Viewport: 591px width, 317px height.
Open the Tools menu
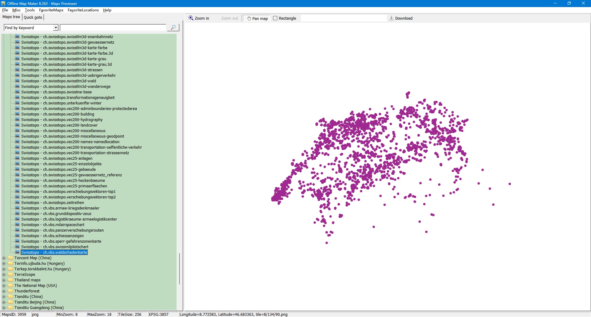(30, 10)
